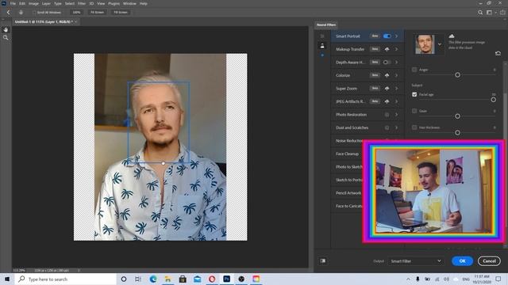The height and width of the screenshot is (285, 508).
Task: Expand the Dust and Scratches chevron
Action: [396, 127]
